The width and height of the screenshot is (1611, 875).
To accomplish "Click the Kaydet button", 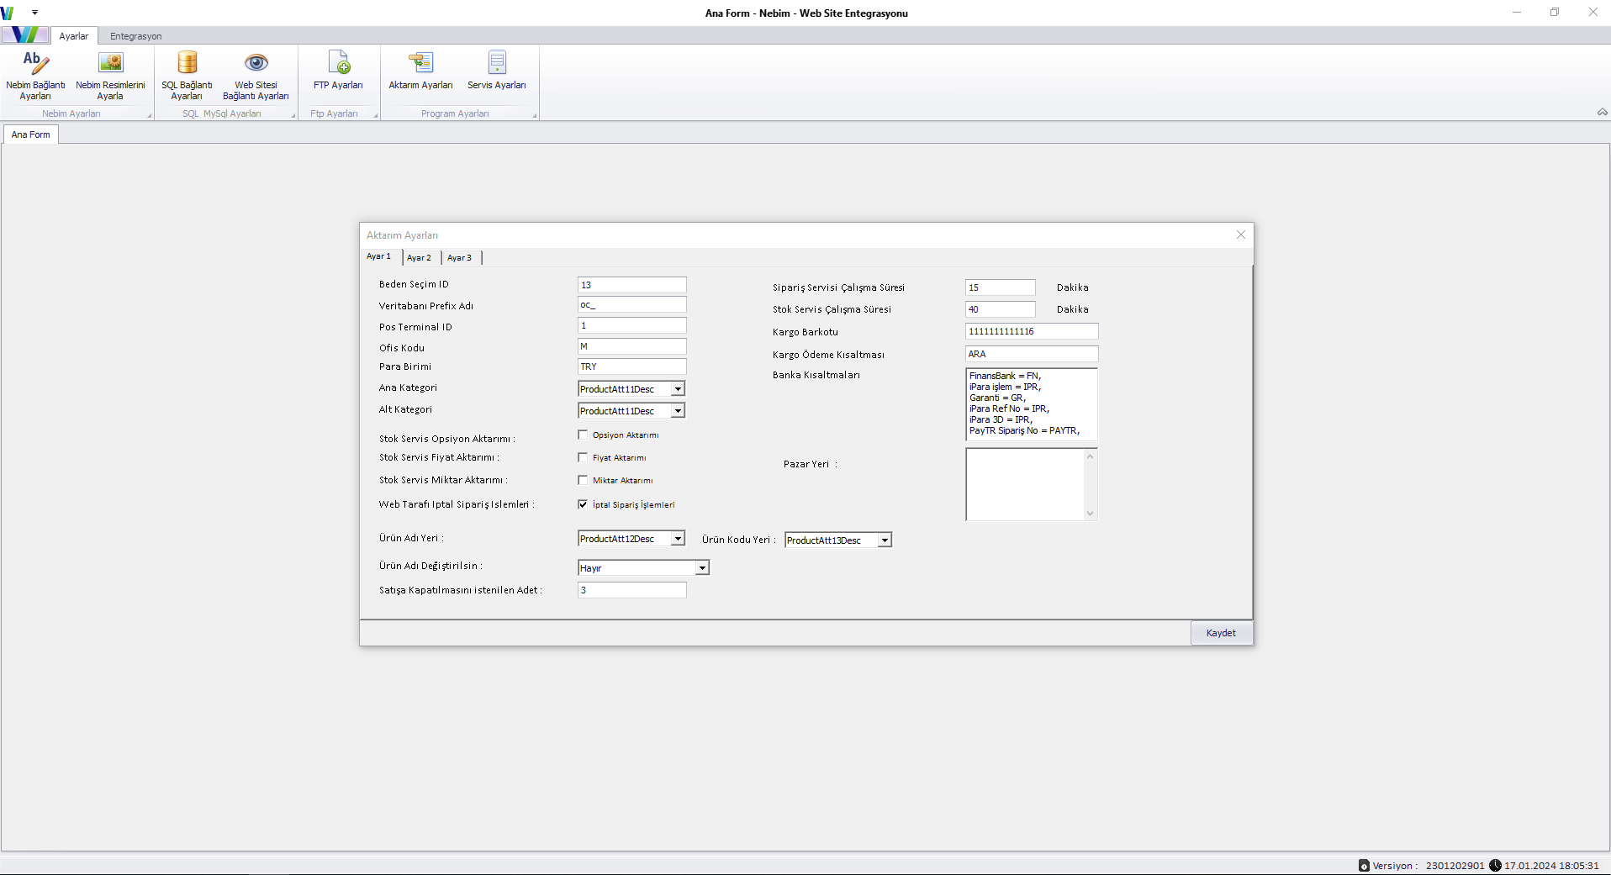I will tap(1221, 633).
